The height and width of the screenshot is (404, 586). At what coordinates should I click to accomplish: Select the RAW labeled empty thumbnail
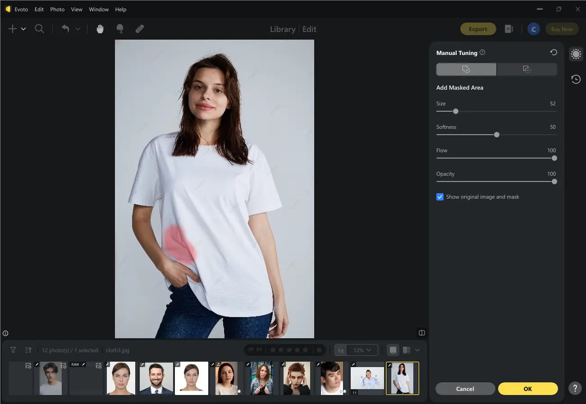[x=86, y=378]
